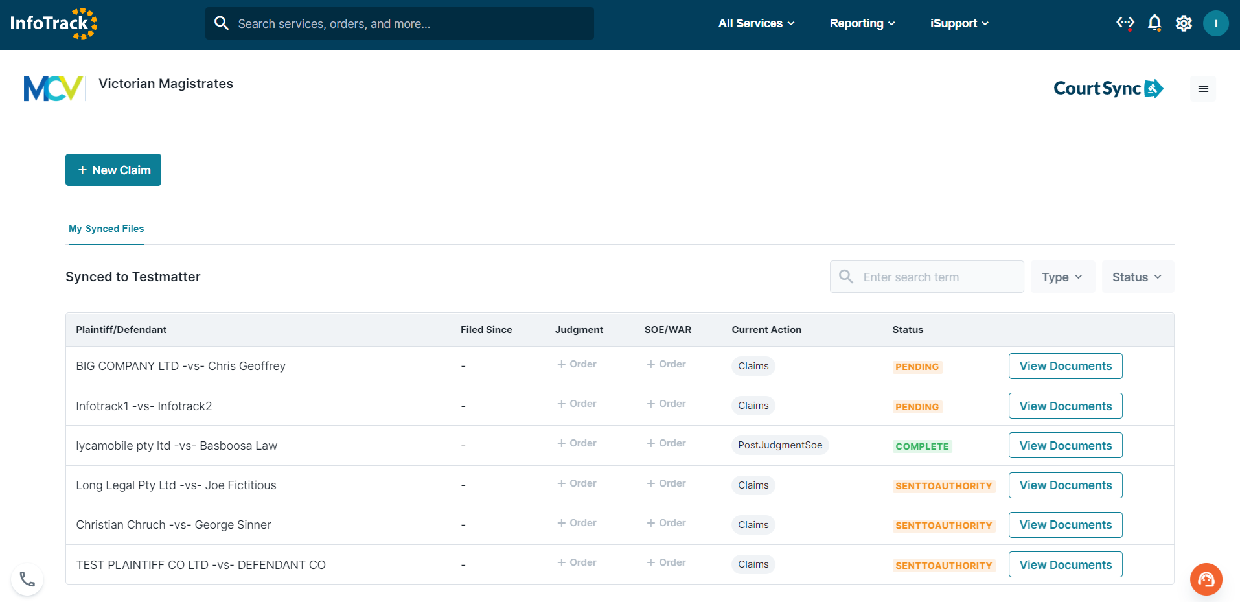Click the PostJudgmentSoe action tag

coord(780,445)
